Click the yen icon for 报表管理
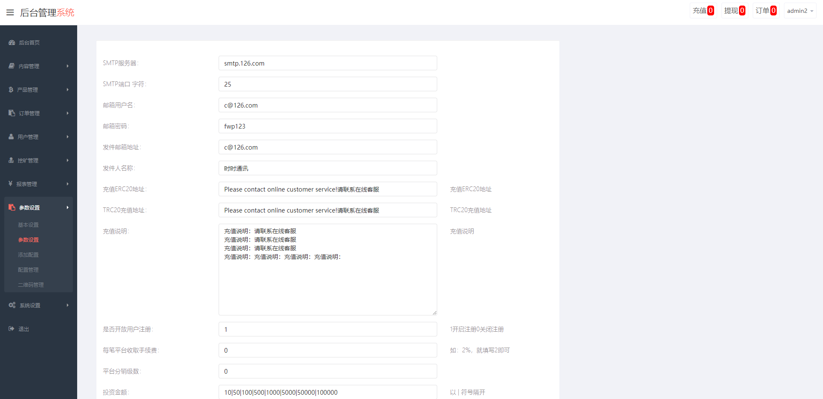The width and height of the screenshot is (823, 399). point(10,184)
